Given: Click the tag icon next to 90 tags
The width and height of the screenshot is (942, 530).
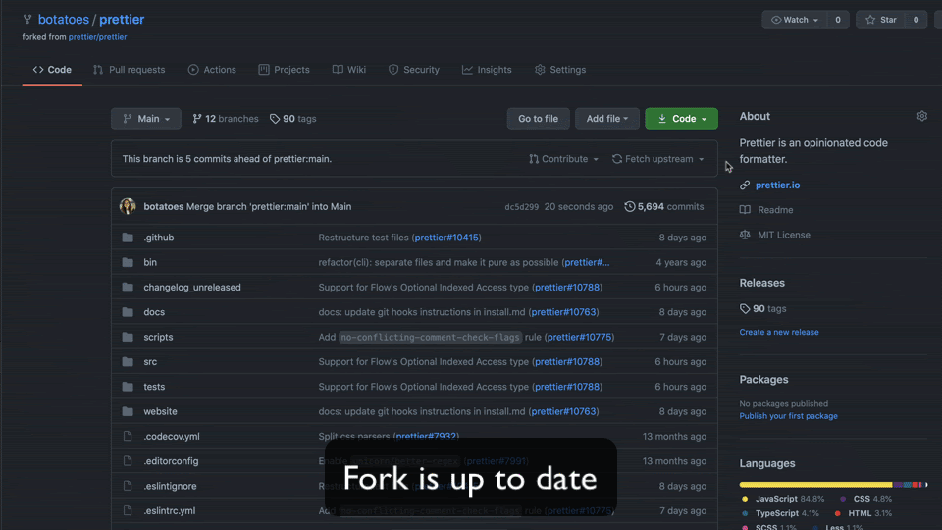Looking at the screenshot, I should coord(275,119).
